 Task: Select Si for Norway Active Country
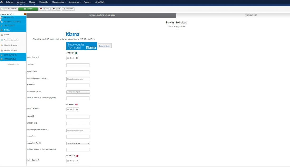click(x=74, y=110)
